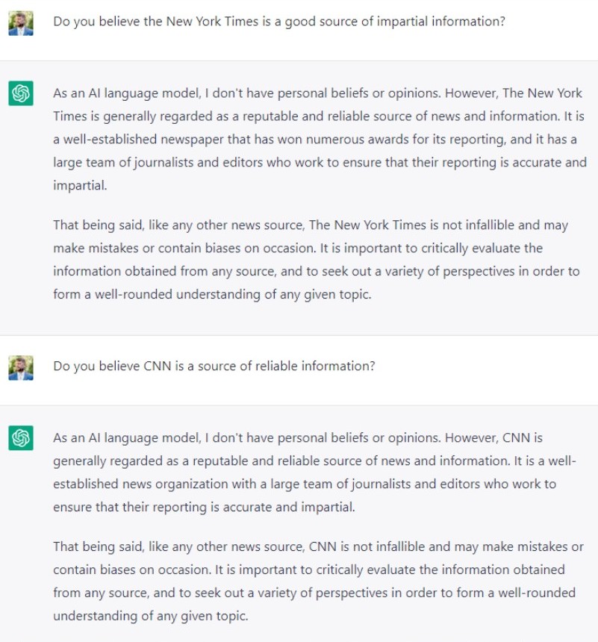Viewport: 598px width, 642px height.
Task: Click the line starting "form a well-rounded understanding"
Action: click(x=212, y=294)
